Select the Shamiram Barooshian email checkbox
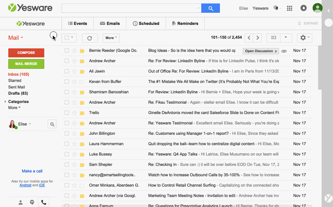This screenshot has width=333, height=207. pos(67,92)
